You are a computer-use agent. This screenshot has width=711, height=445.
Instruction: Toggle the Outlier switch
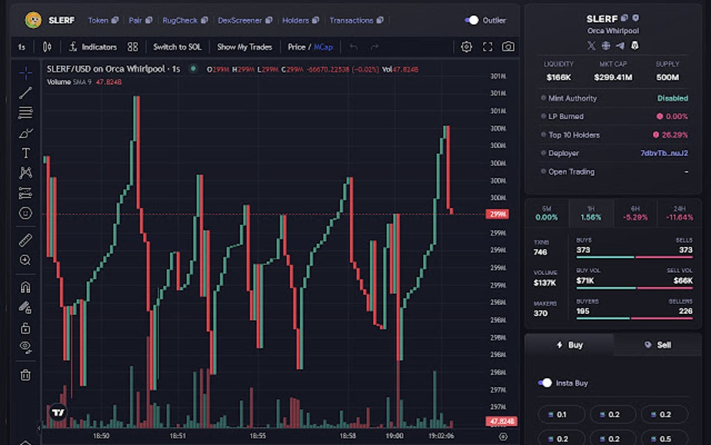point(472,20)
